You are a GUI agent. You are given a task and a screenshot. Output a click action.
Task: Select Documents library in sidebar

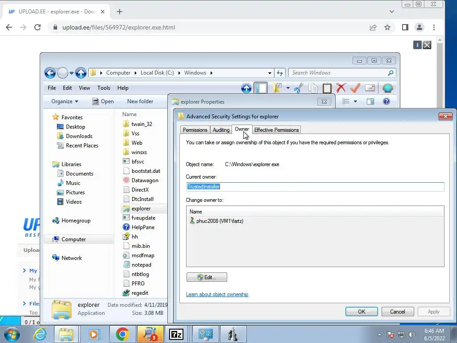[75, 174]
